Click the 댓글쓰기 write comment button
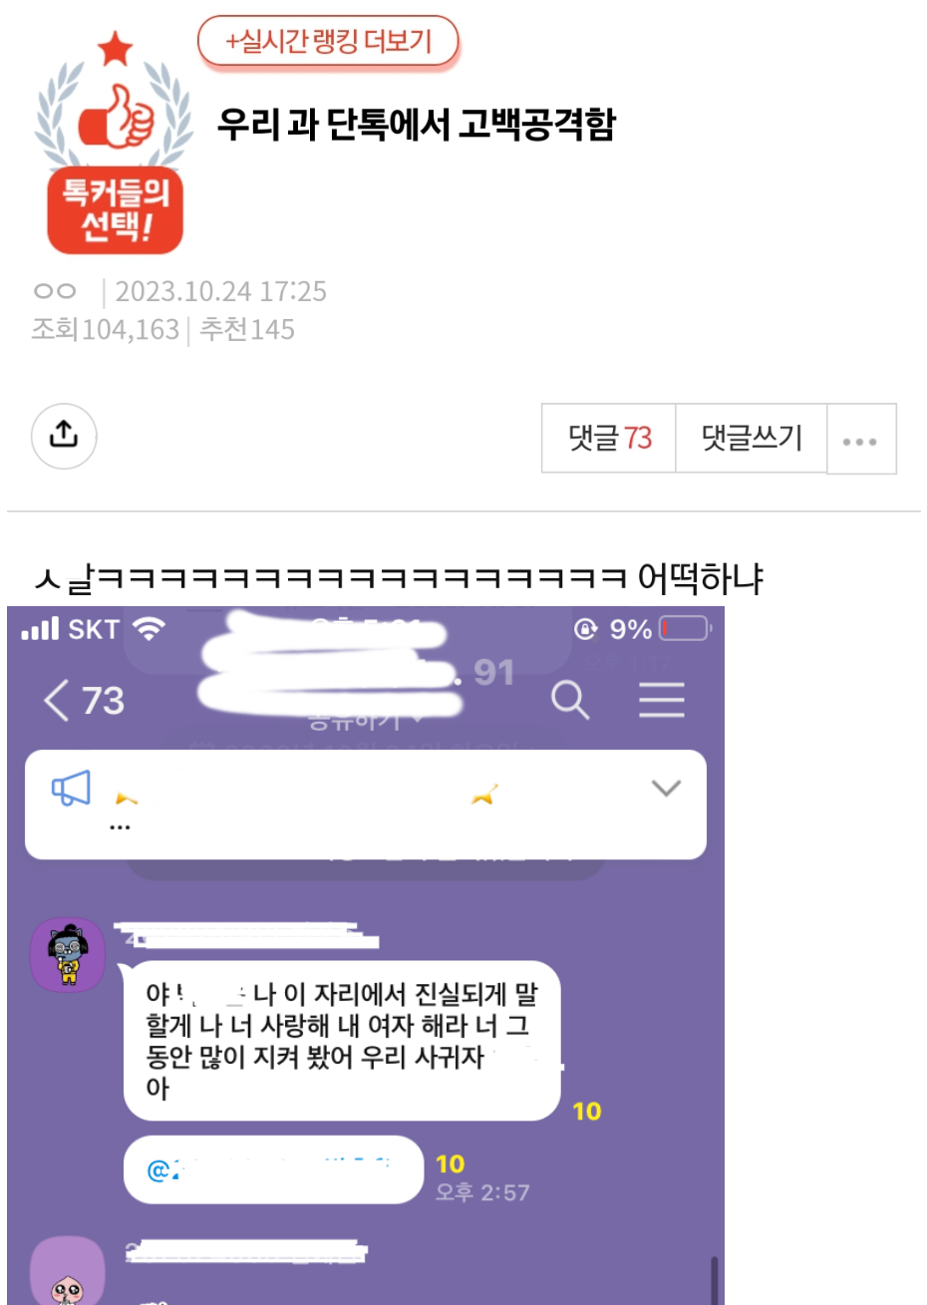Viewport: 927px width, 1305px height. [752, 438]
